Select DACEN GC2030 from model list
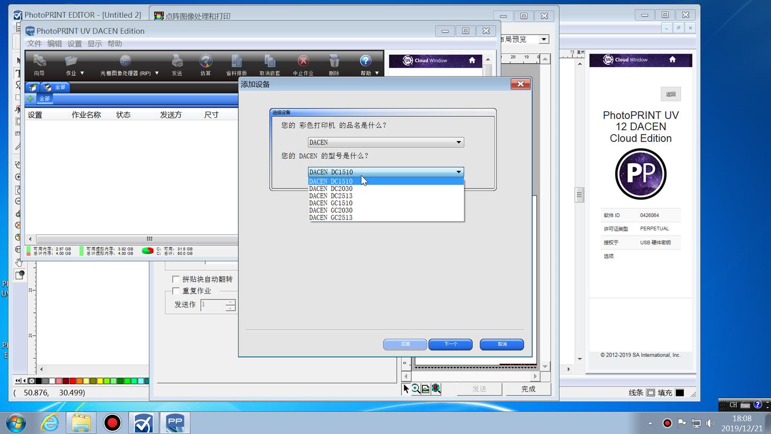 pos(386,210)
